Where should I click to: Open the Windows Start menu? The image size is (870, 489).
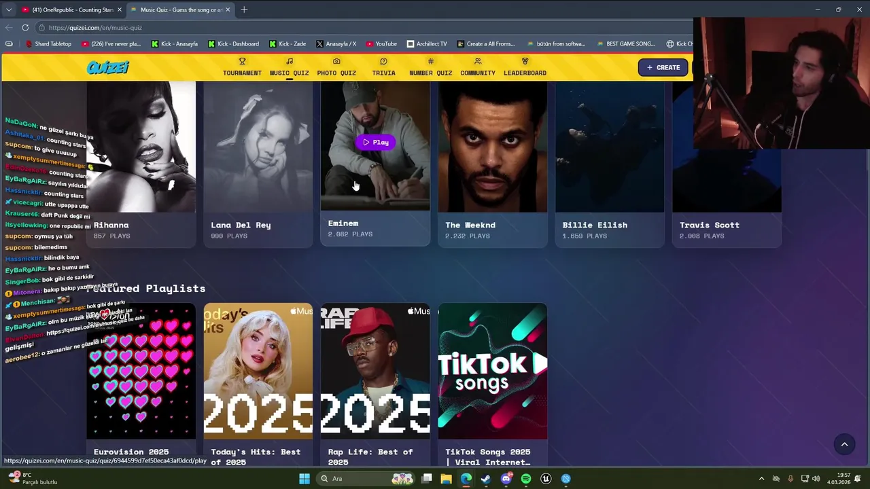pyautogui.click(x=304, y=479)
